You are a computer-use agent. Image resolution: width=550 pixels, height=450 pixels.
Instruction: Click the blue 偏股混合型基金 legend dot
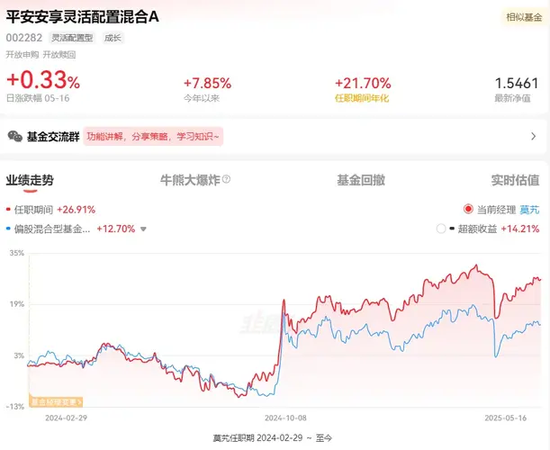click(8, 229)
